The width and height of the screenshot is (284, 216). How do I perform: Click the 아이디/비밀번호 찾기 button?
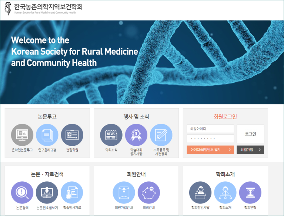(x=210, y=150)
